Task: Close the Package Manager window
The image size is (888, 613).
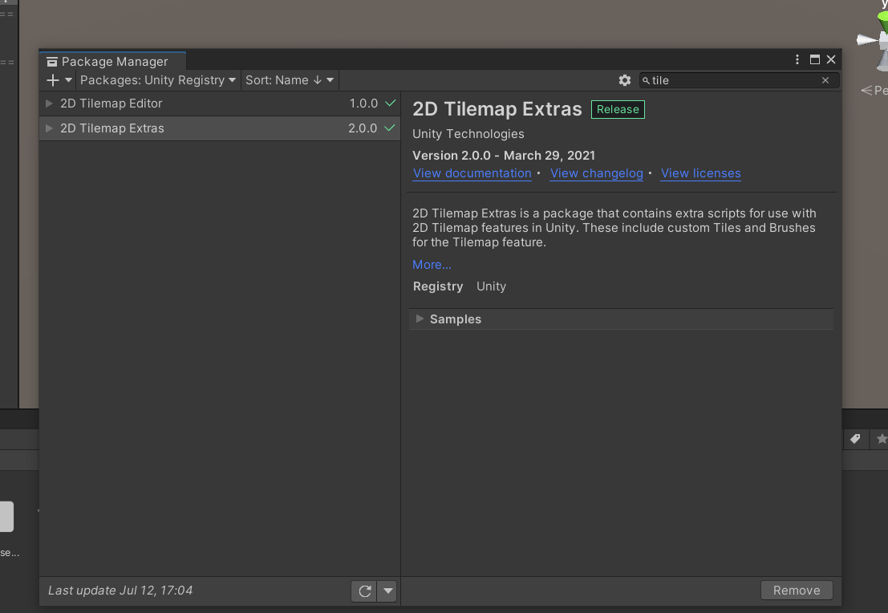Action: click(831, 59)
